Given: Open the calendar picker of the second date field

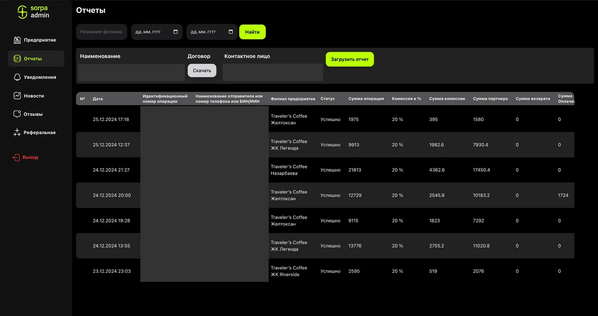Looking at the screenshot, I should coord(231,32).
